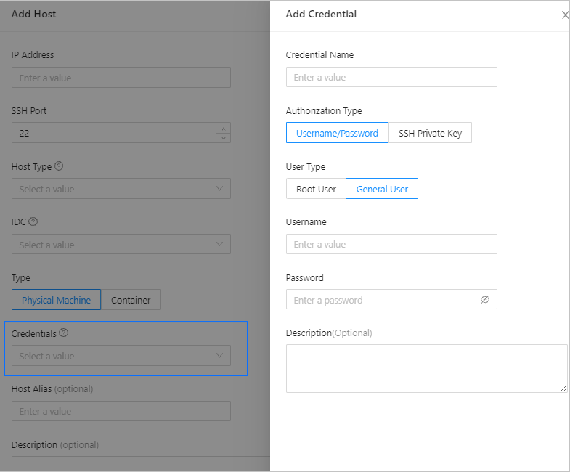The height and width of the screenshot is (472, 570).
Task: Click the Credentials help icon
Action: coord(64,333)
